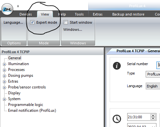Screen dimensions: 160x127
Task: Expand the System tree node
Action: tap(4, 99)
